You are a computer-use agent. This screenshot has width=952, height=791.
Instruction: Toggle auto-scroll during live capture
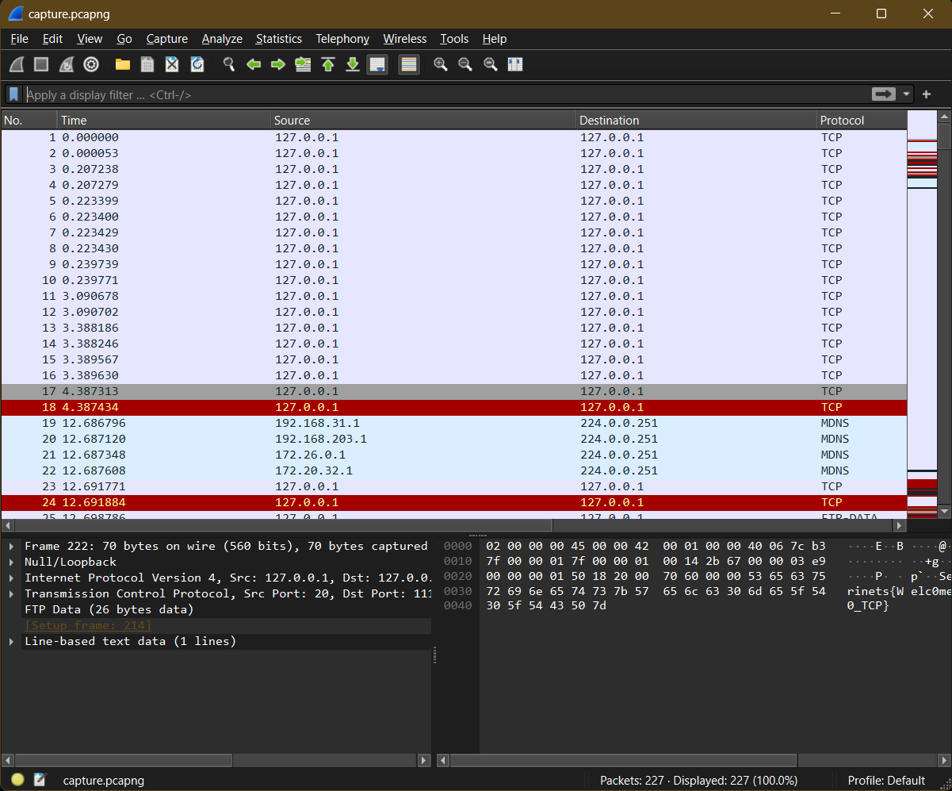pyautogui.click(x=377, y=64)
